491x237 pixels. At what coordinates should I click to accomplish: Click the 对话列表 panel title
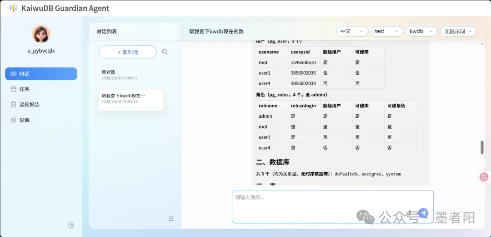tap(107, 32)
